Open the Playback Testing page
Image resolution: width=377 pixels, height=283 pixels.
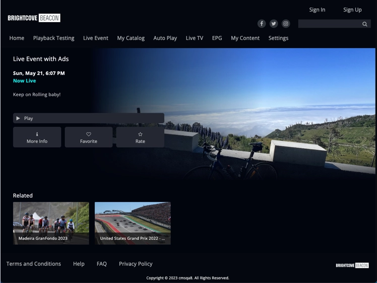[53, 38]
